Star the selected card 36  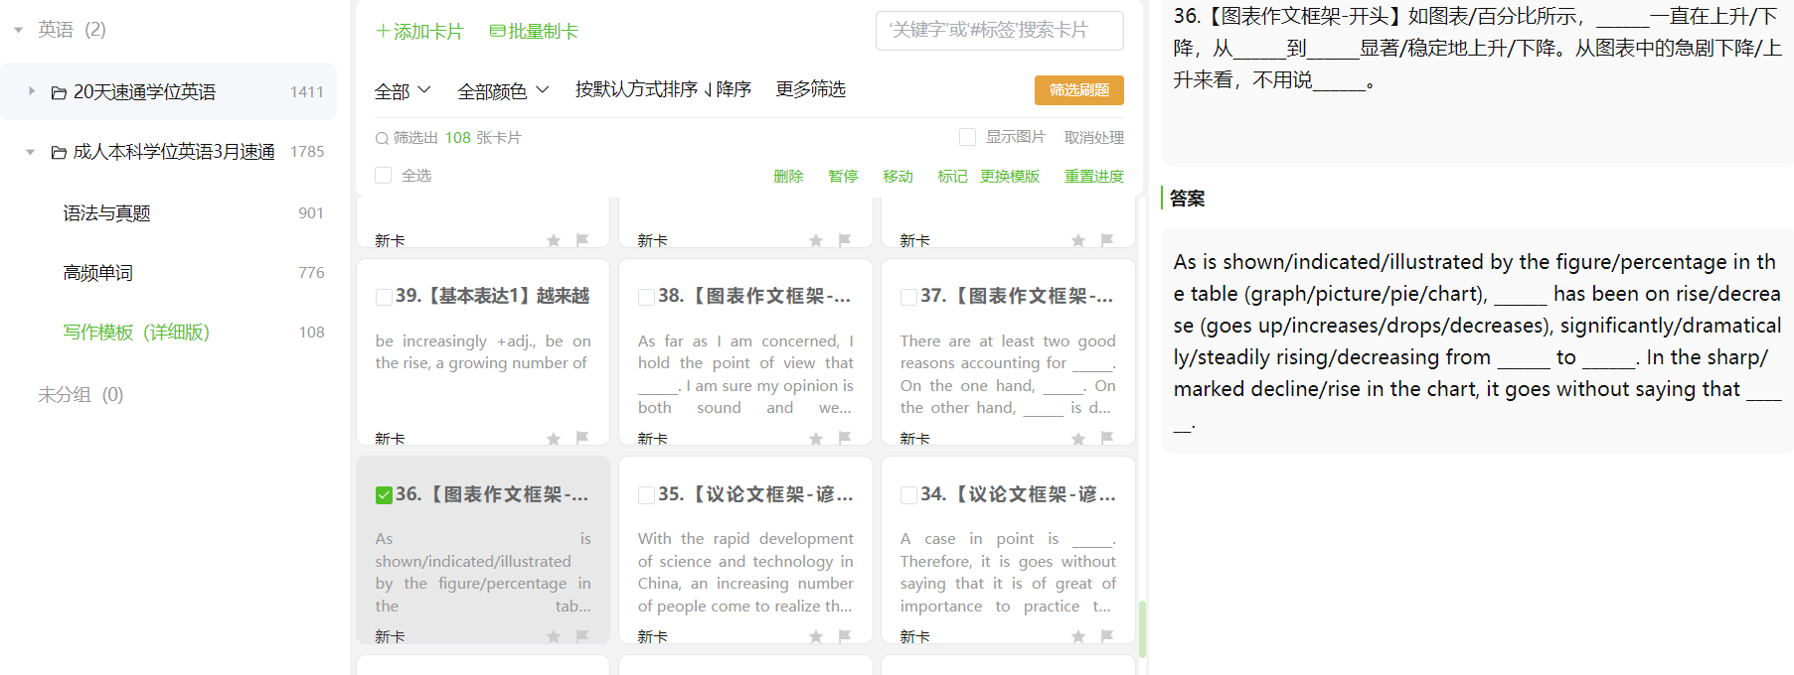554,636
